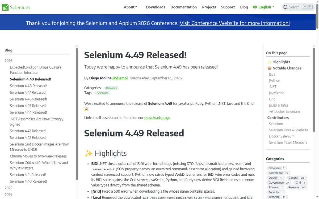Jump to Notable Changes section
The width and height of the screenshot is (319, 199).
click(284, 68)
